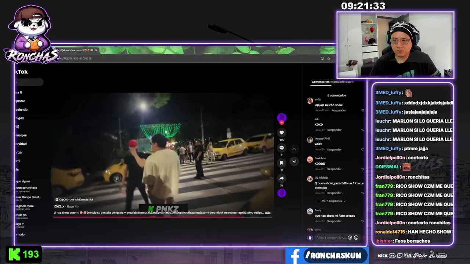This screenshot has height=264, width=470.
Task: Go to previous video with up arrow
Action: click(x=294, y=149)
